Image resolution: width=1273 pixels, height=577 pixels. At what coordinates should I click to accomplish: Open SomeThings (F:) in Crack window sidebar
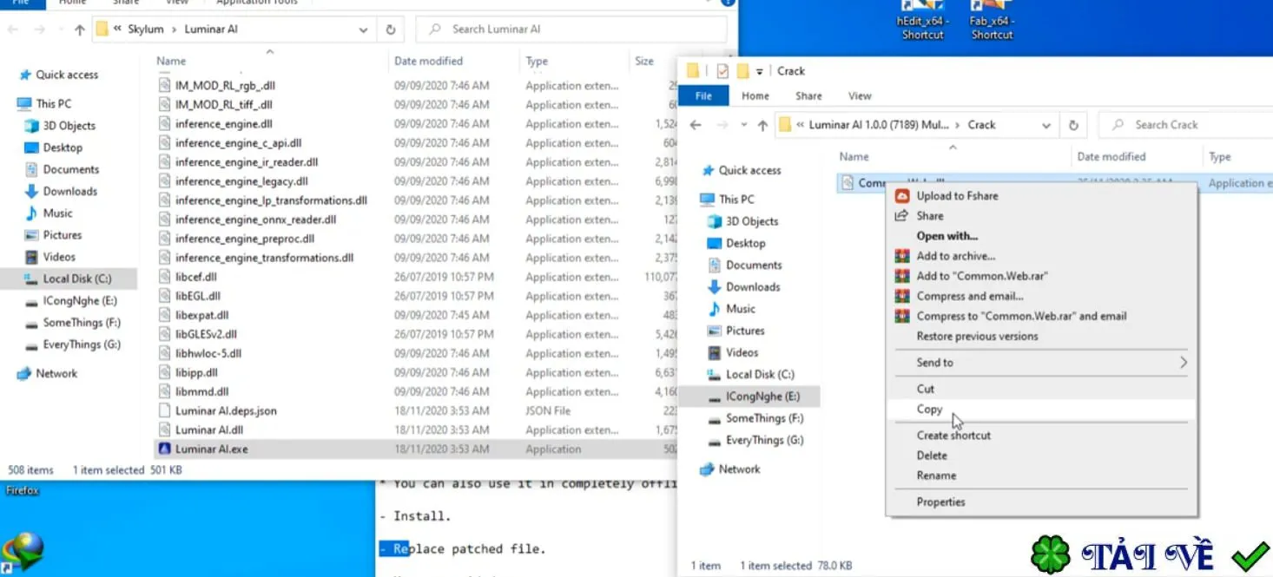[x=764, y=418]
